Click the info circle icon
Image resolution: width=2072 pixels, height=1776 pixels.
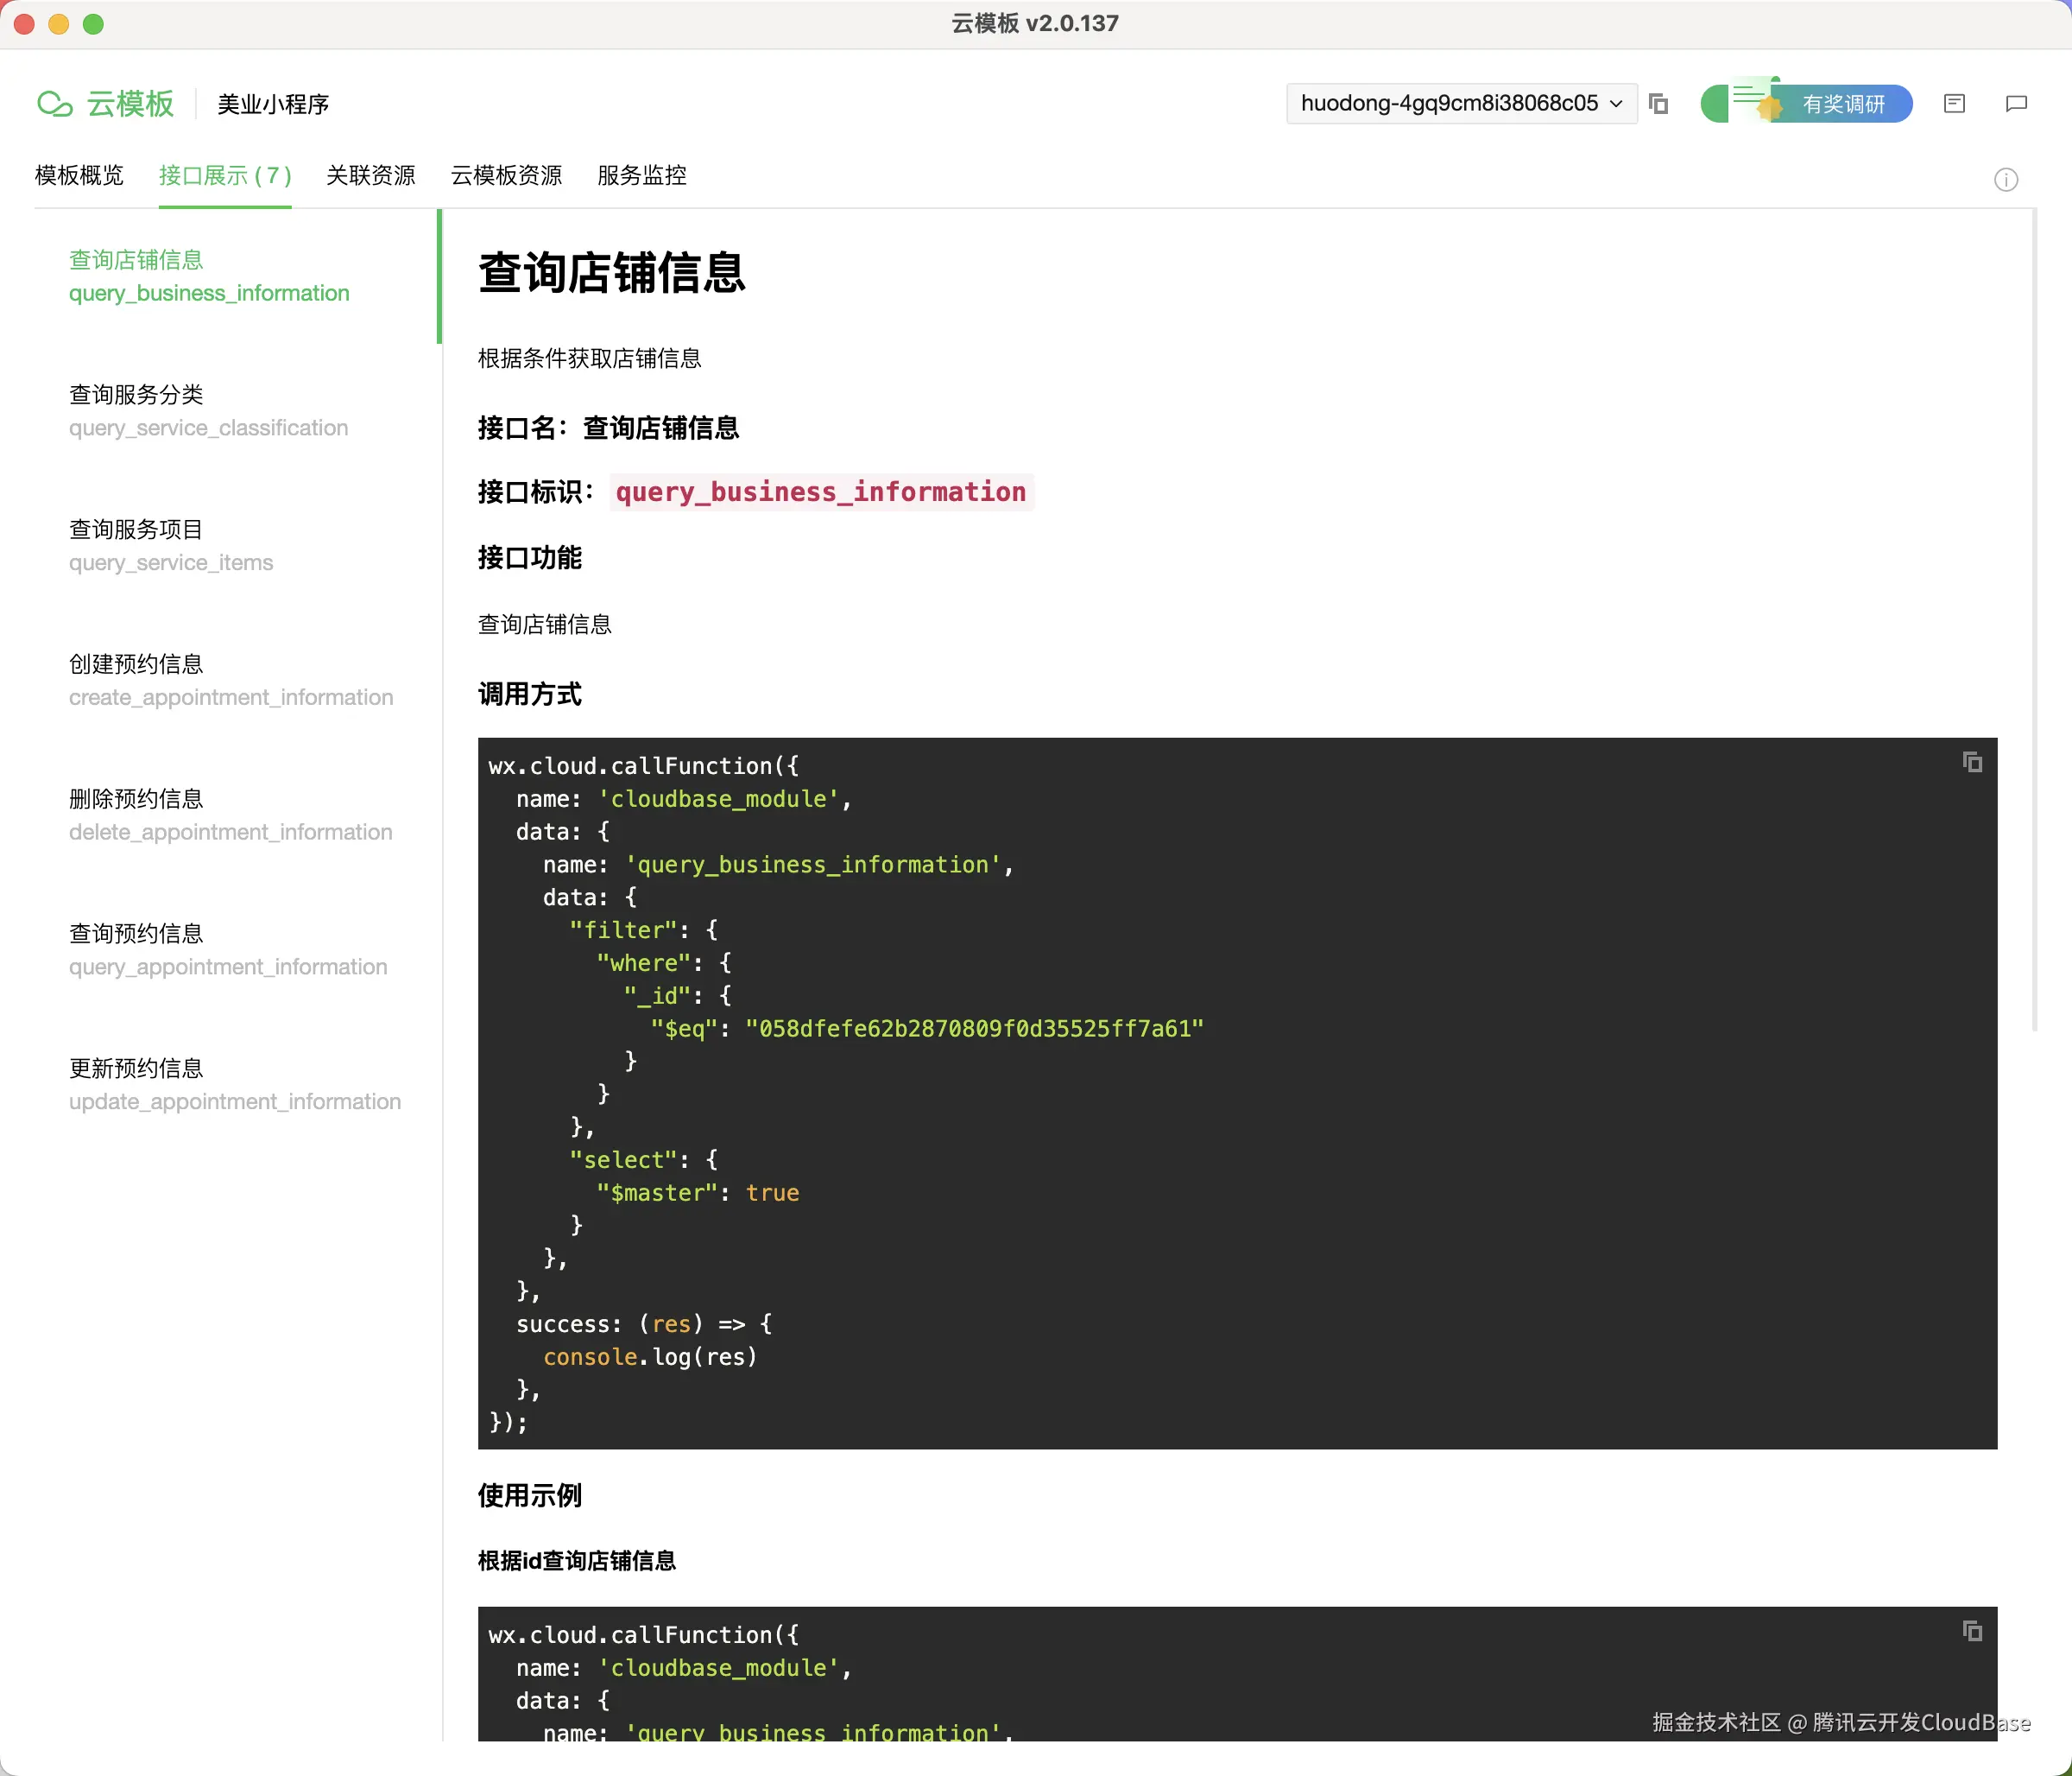tap(2005, 180)
